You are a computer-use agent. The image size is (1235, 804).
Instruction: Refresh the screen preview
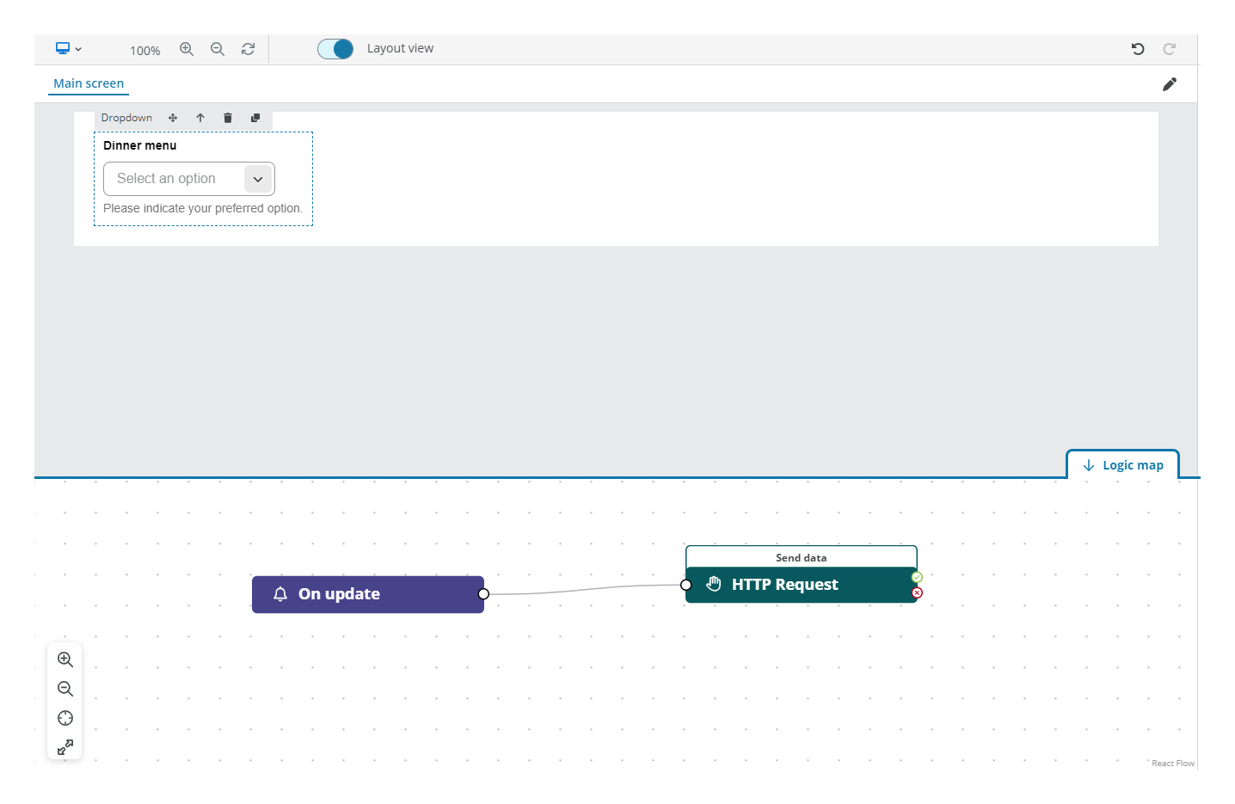(248, 49)
